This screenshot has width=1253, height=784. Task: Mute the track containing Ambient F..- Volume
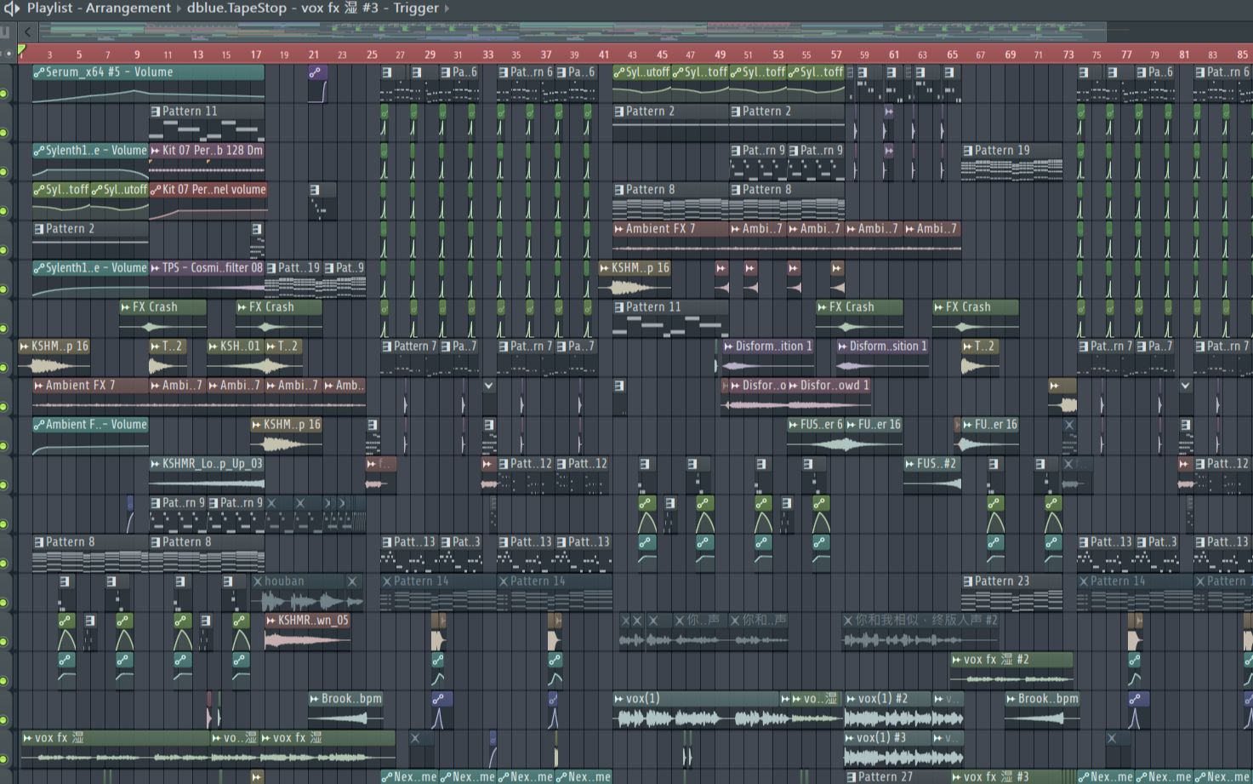pos(4,445)
